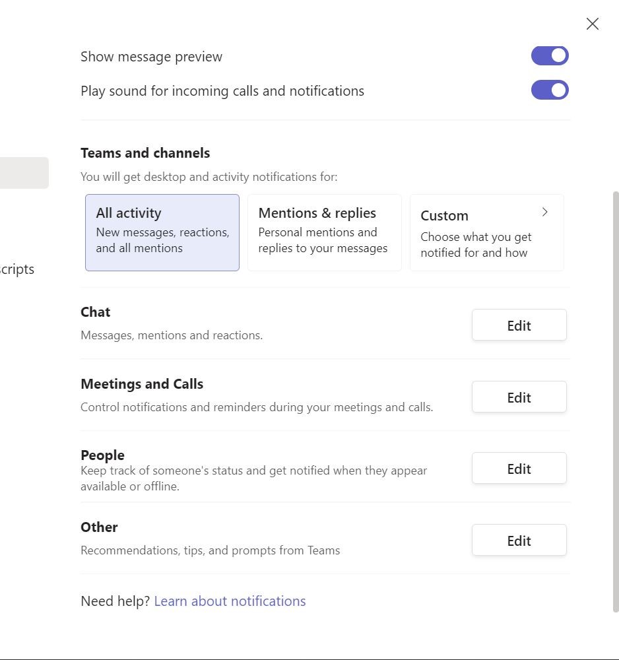Click the highlighted sidebar entry
619x660 pixels.
[x=24, y=172]
